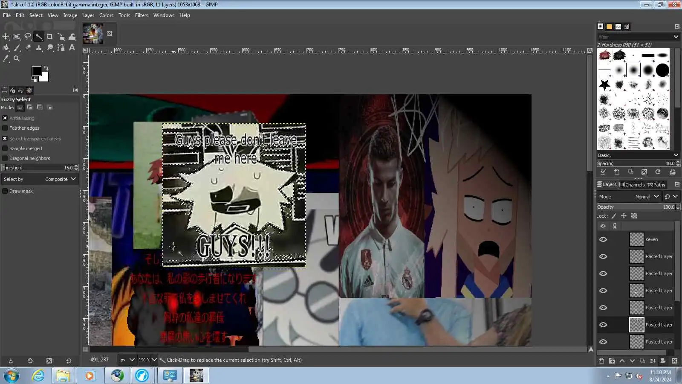The width and height of the screenshot is (682, 384).
Task: Toggle lock pixels for the layer
Action: coord(614,216)
